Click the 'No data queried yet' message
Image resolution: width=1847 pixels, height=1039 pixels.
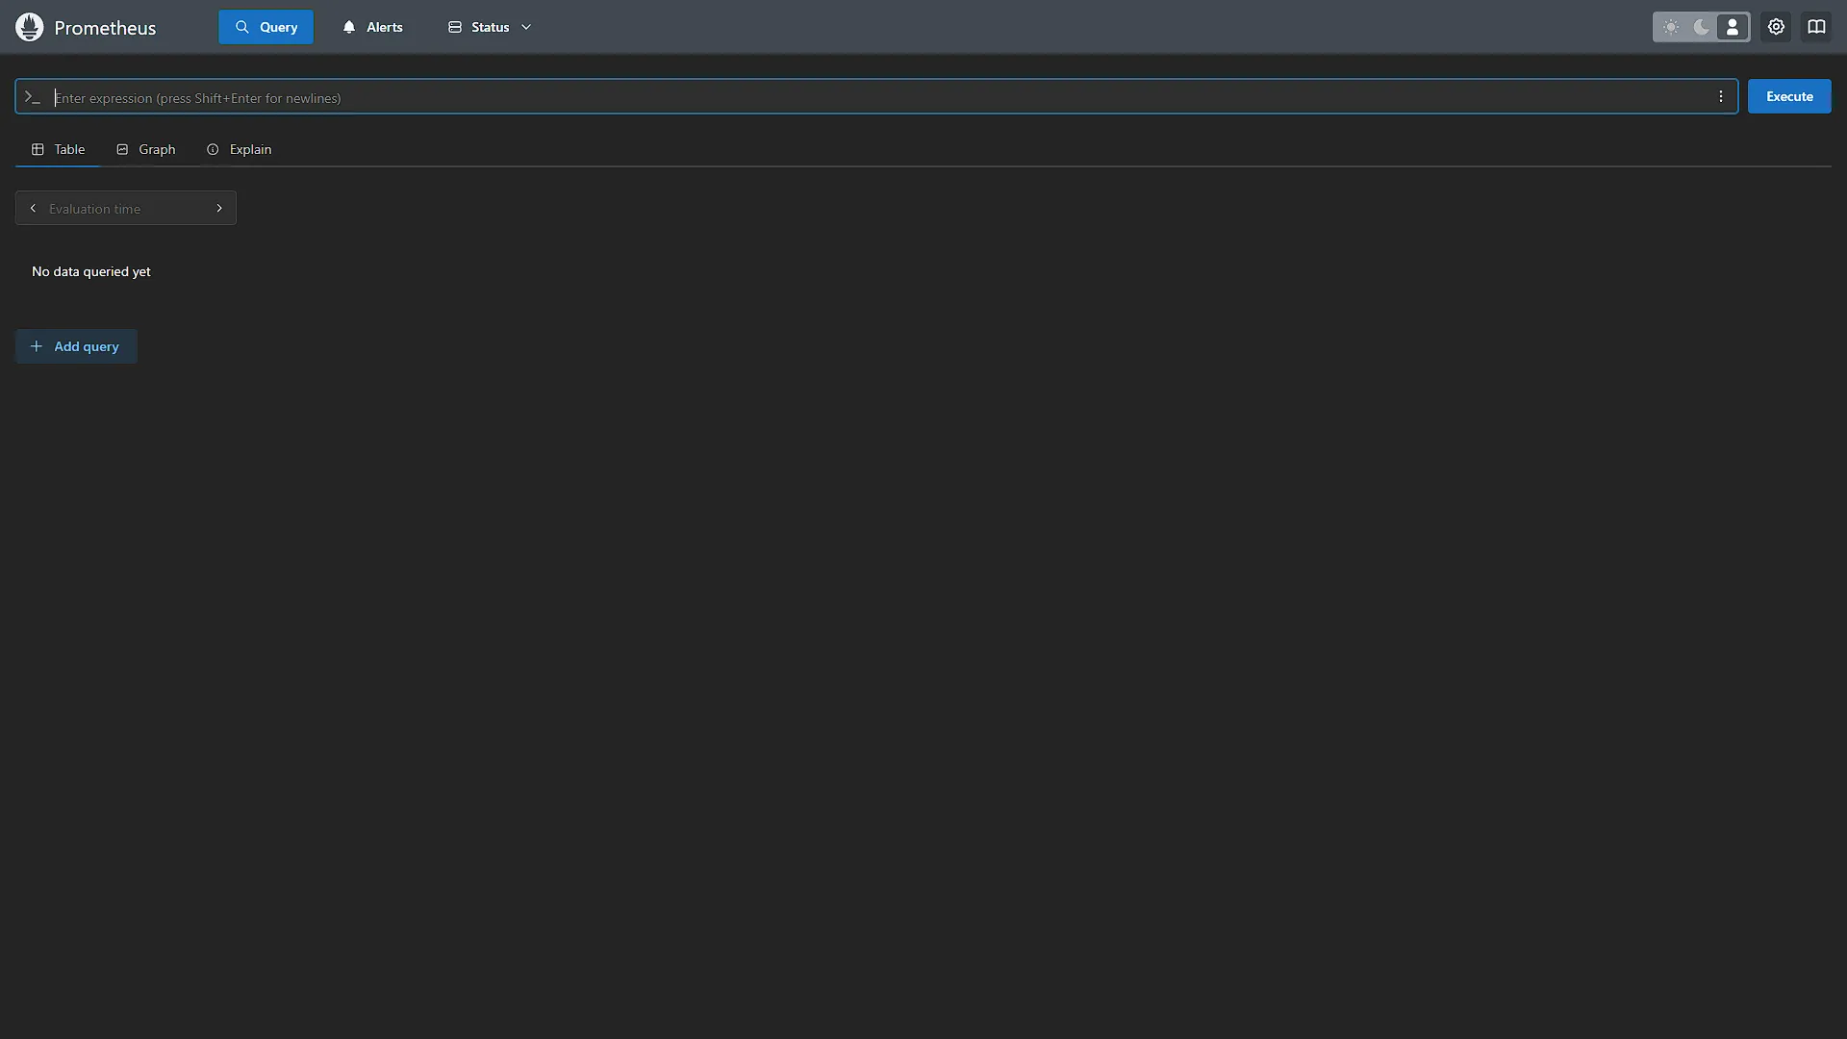tap(91, 271)
